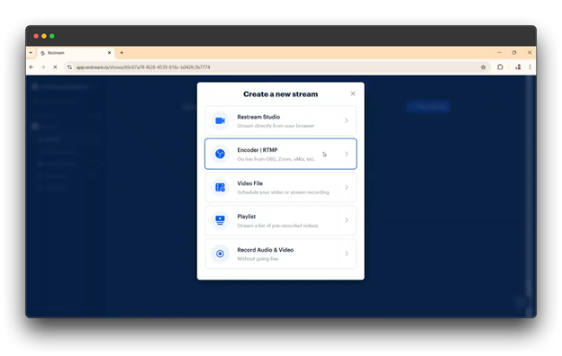Screen dimensions: 562x356
Task: Open Playlist row chevron
Action: tap(347, 220)
